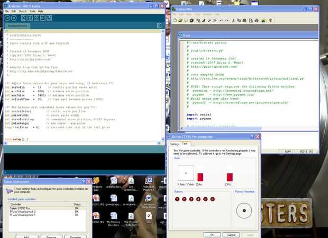Click the 'int servoPin' line in Arduino
Image resolution: width=328 pixels, height=238 pixels.
pyautogui.click(x=51, y=87)
